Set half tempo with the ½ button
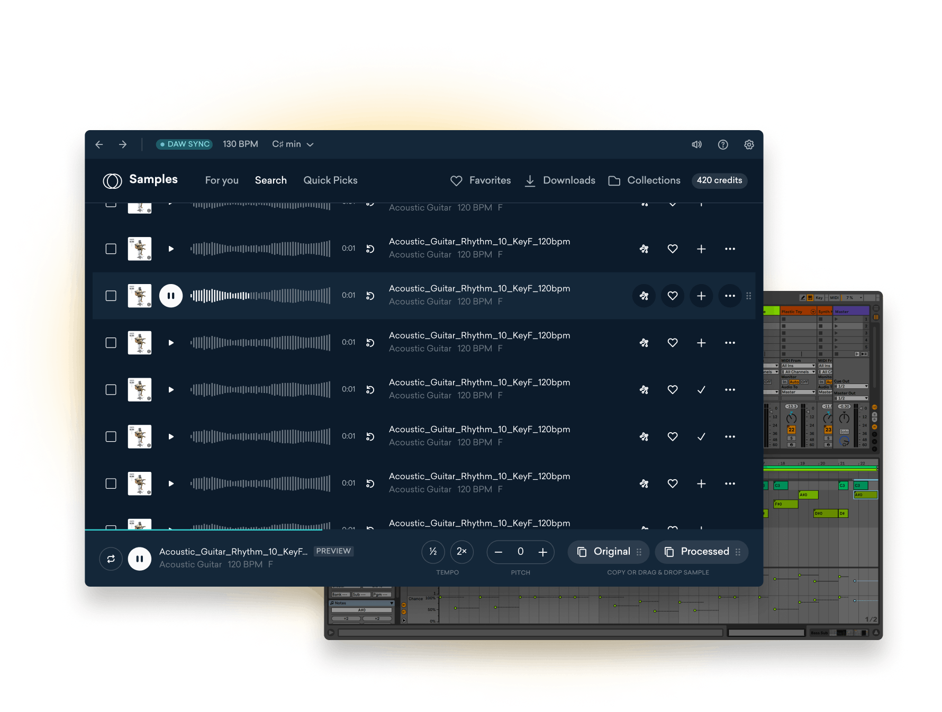Screen dimensions: 942x712 click(433, 552)
